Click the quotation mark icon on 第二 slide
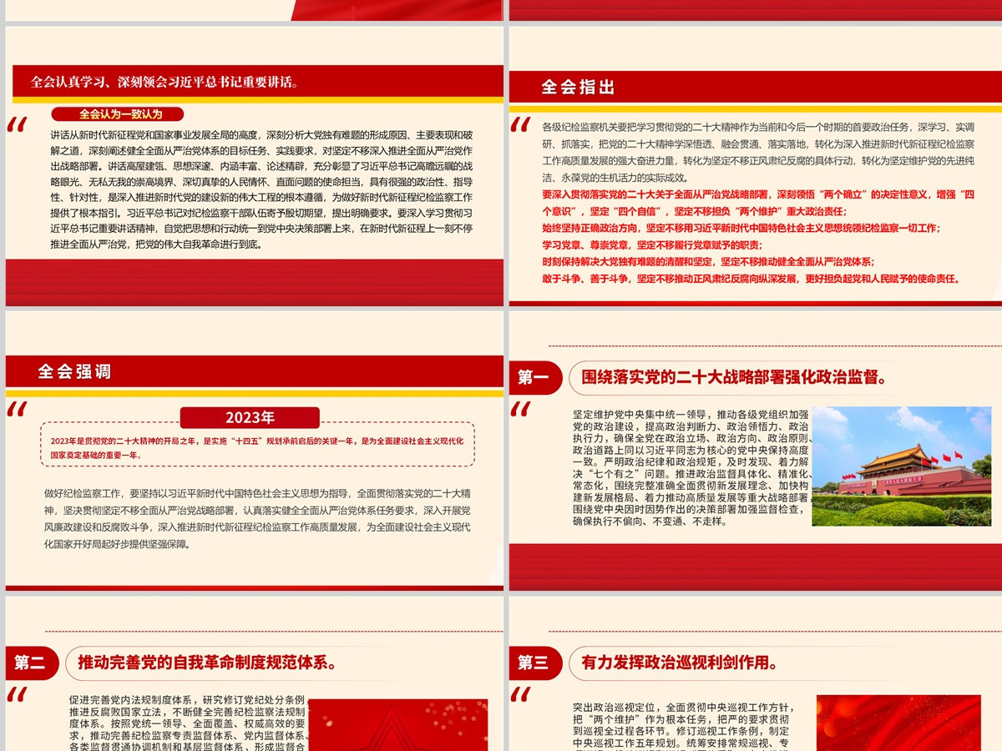 (17, 695)
